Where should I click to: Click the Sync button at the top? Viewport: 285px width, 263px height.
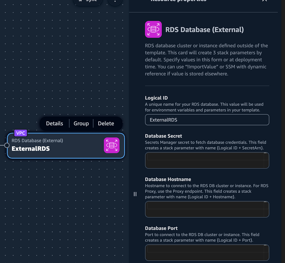click(x=88, y=1)
